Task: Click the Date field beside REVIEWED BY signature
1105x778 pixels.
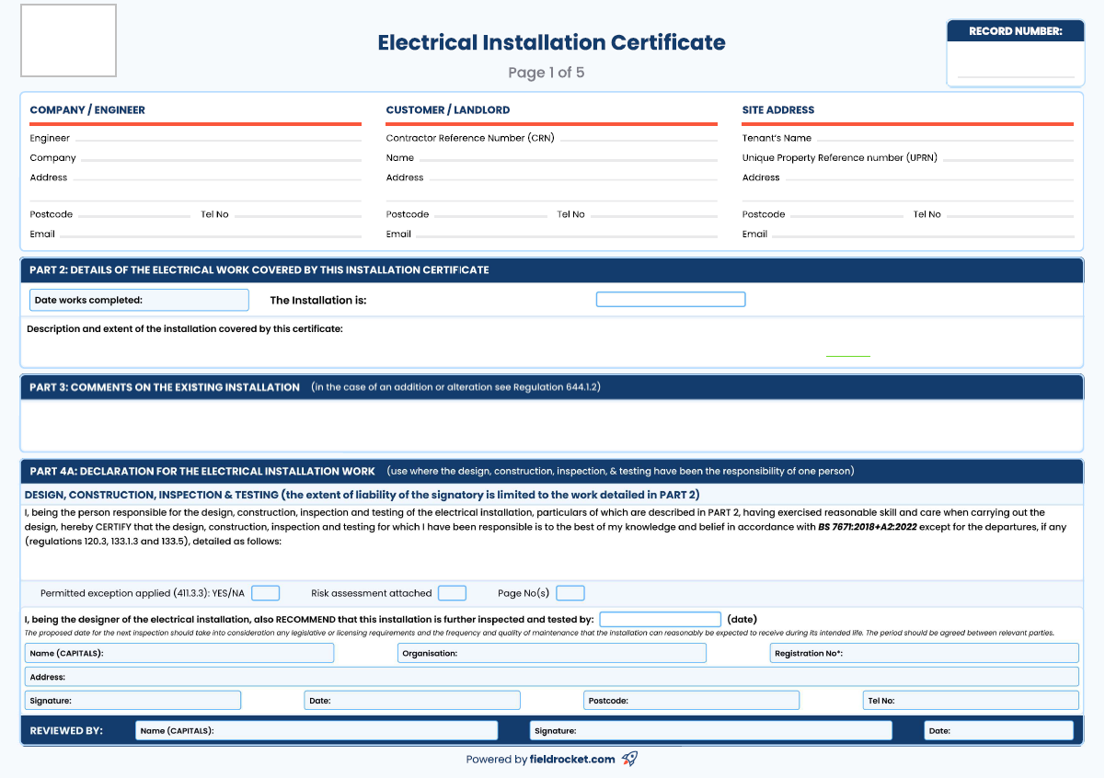Action: [999, 729]
